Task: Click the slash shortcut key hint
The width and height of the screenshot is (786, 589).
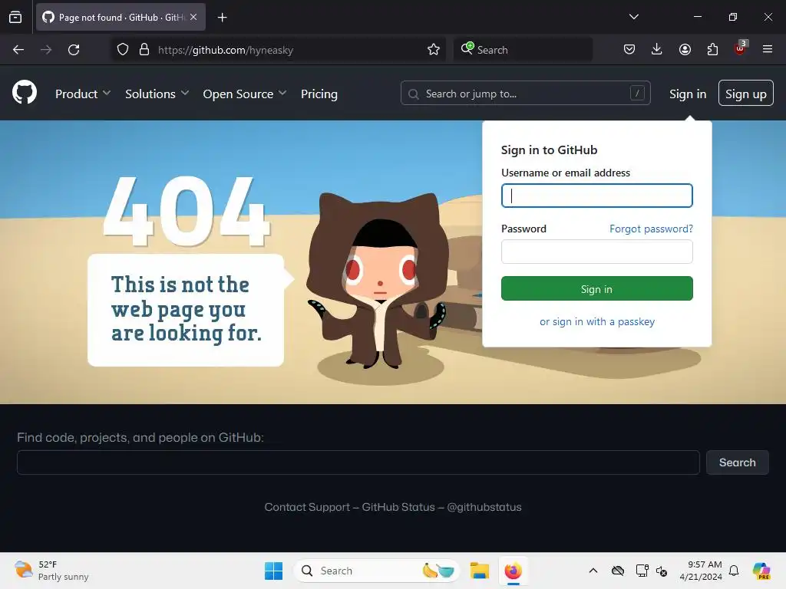Action: tap(637, 93)
